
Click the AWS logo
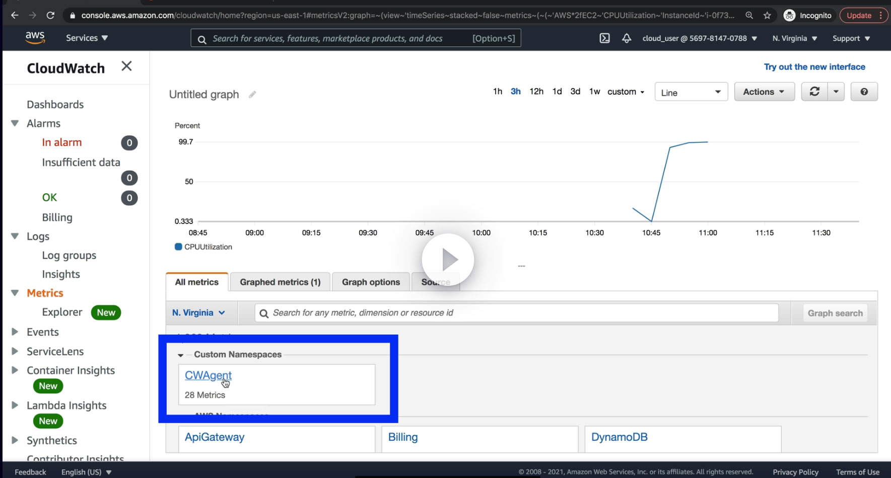(35, 38)
